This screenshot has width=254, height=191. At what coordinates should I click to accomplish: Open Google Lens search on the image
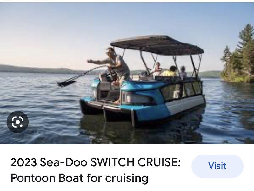click(17, 122)
